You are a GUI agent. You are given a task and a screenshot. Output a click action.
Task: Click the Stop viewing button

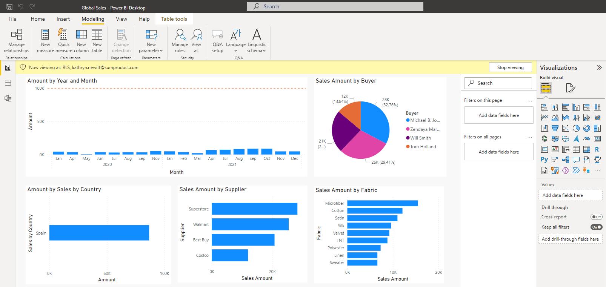coord(510,68)
